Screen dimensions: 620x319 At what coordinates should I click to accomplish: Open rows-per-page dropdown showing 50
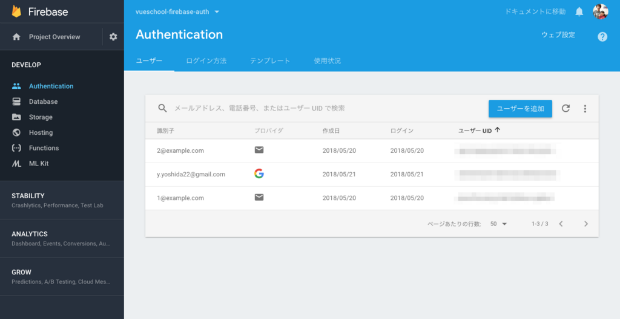tap(498, 224)
